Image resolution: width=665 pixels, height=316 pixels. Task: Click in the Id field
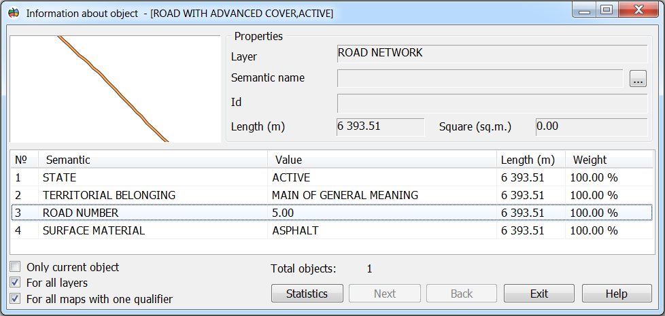[492, 103]
